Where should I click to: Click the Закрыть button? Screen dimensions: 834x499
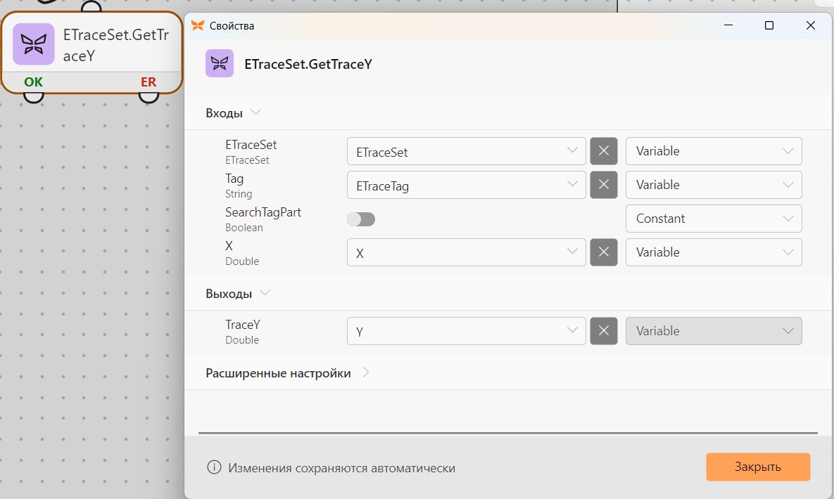click(x=758, y=467)
